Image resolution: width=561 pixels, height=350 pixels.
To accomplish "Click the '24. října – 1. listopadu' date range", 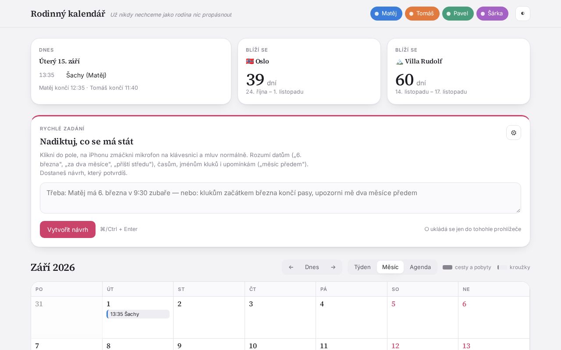I will (x=275, y=92).
